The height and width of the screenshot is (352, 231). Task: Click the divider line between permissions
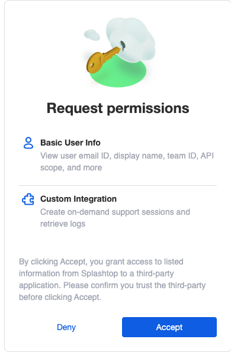(x=118, y=185)
